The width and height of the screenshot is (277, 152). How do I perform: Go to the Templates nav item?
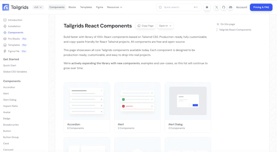86,7
